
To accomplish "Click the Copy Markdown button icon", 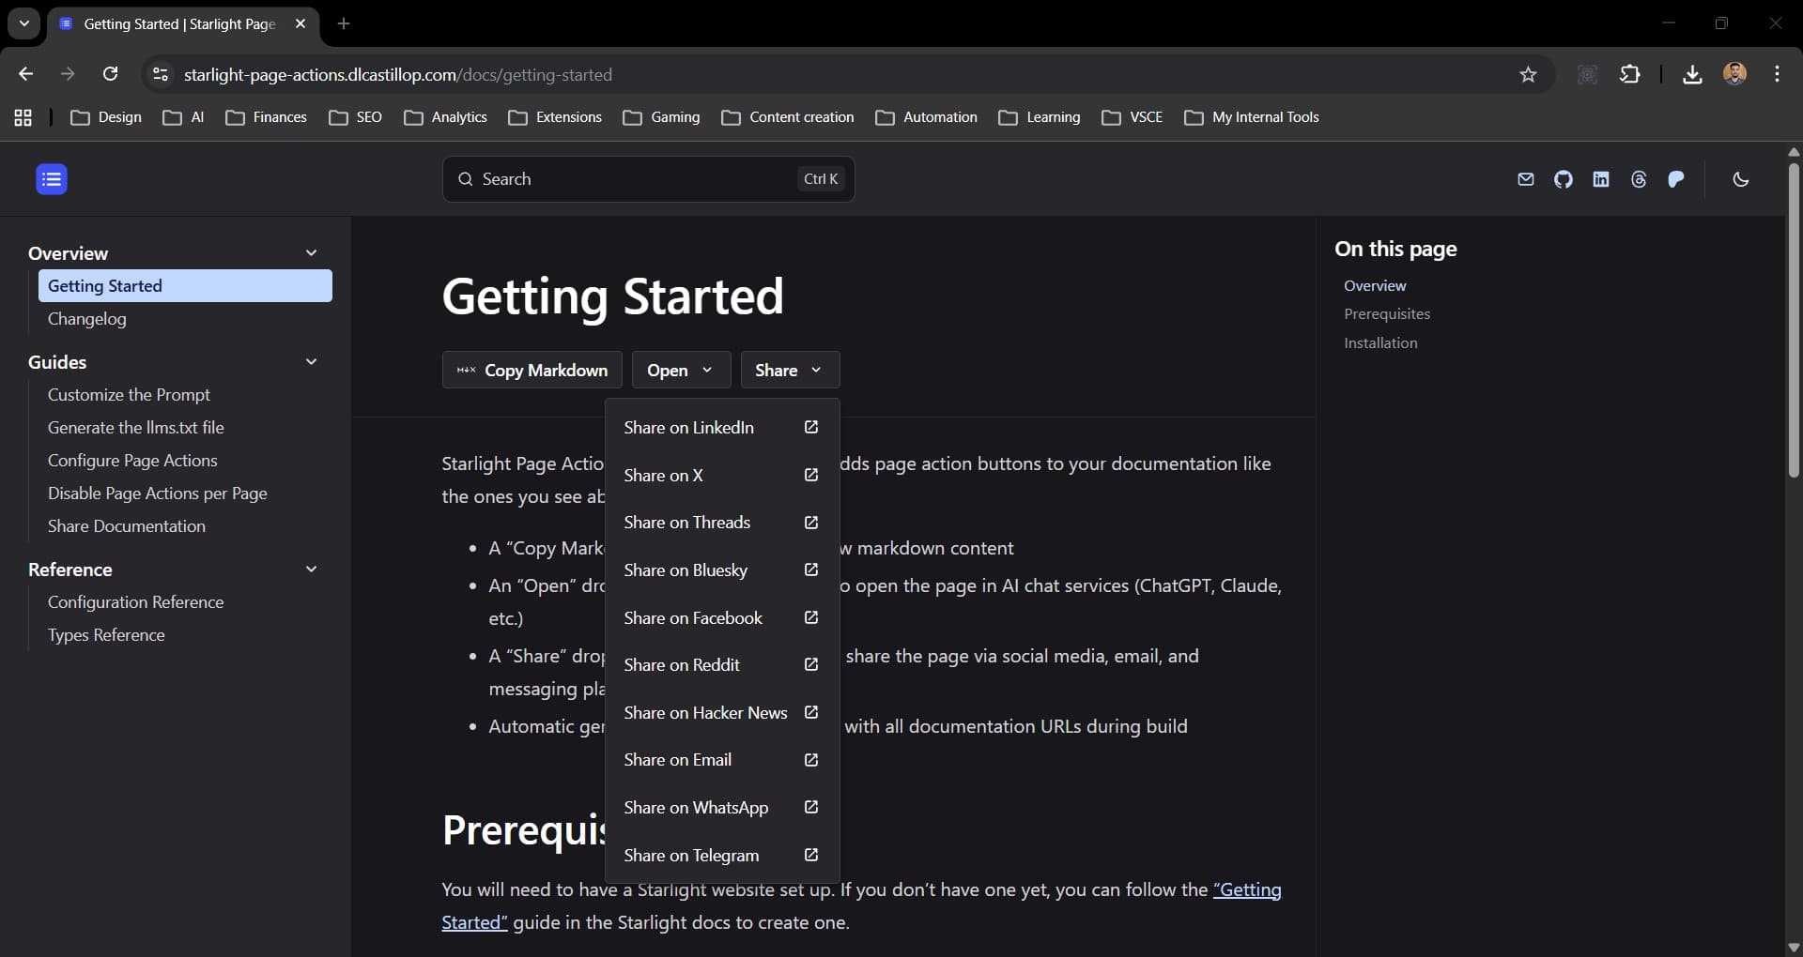I will 466,370.
